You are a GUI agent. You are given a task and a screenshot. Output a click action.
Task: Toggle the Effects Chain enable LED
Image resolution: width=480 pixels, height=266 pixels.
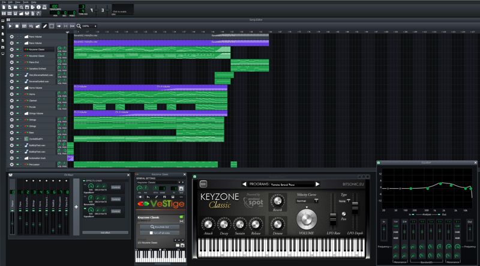[x=84, y=181]
